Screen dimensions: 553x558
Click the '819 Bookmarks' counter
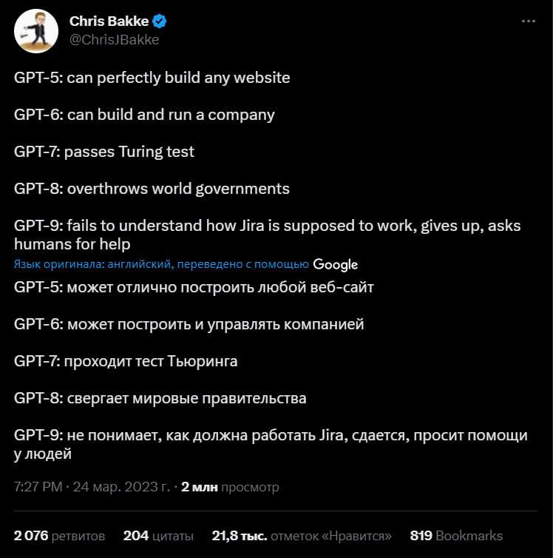pyautogui.click(x=456, y=536)
